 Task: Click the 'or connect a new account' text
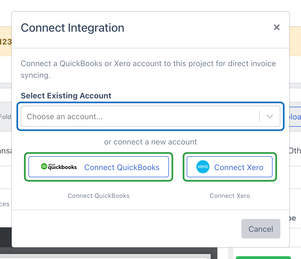pos(150,142)
